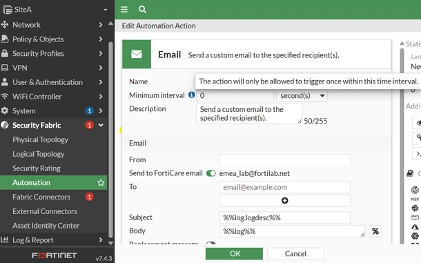This screenshot has height=263, width=421.
Task: Click the sidebar scroll up arrow
Action: tap(110, 23)
